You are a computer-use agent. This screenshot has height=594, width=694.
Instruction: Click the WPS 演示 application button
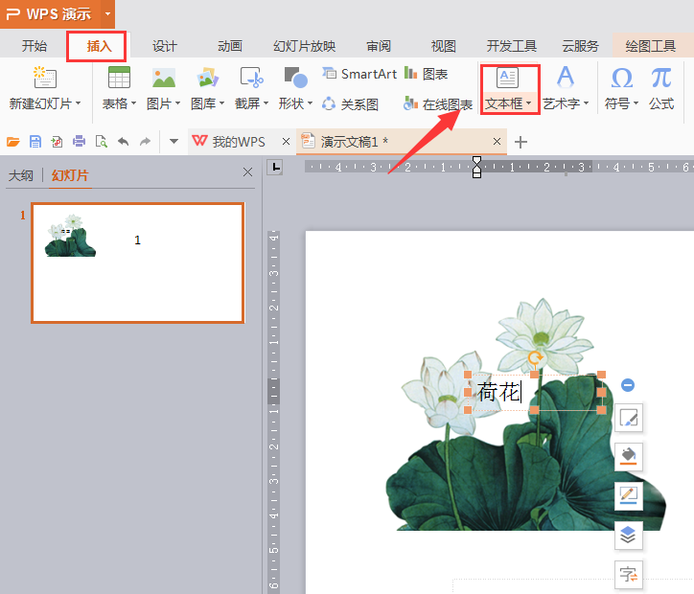pyautogui.click(x=50, y=13)
